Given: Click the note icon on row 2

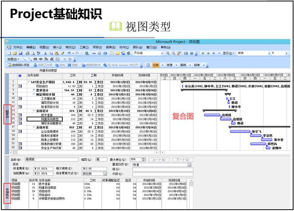Looking at the screenshot, I should click(20, 86).
